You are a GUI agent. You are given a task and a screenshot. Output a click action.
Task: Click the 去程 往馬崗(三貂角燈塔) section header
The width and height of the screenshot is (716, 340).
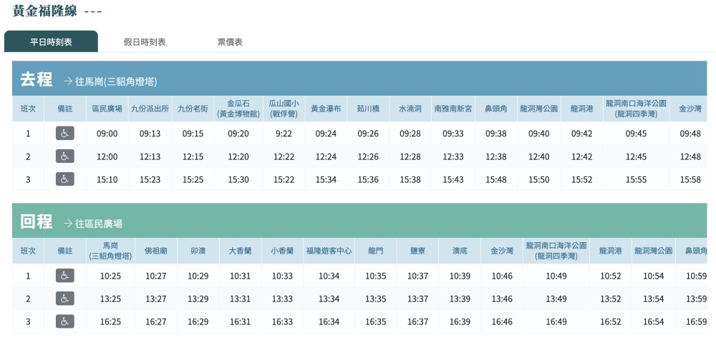coord(359,79)
